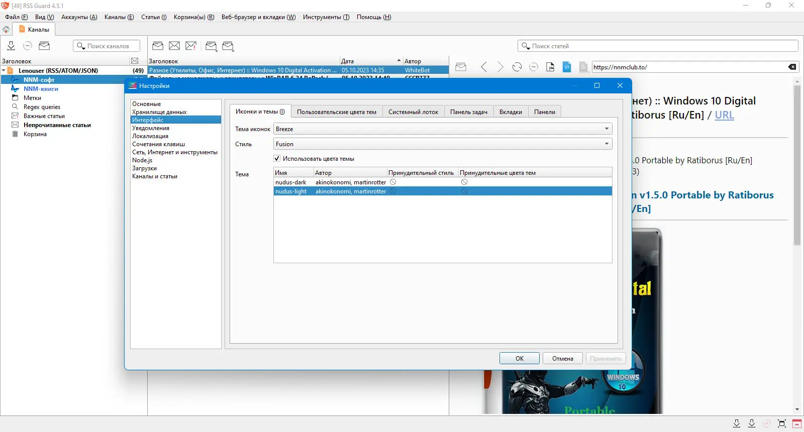The image size is (804, 432).
Task: Click the fullscreen icon in status bar
Action: 782,423
